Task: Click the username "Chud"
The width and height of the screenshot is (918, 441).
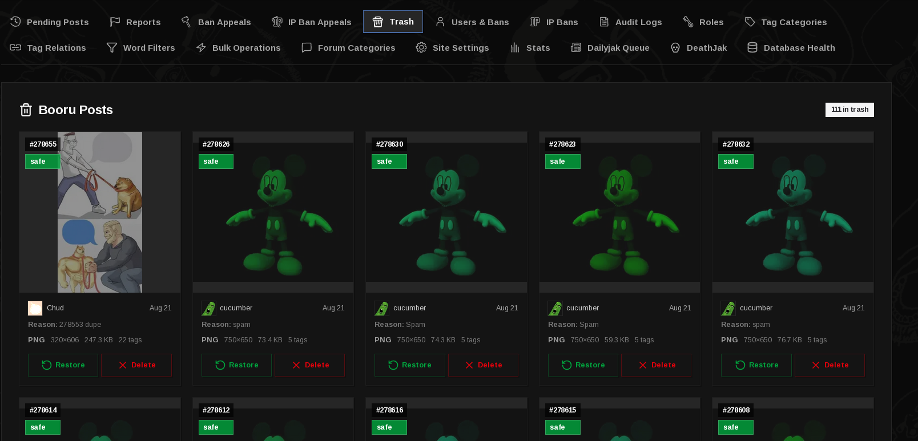Action: click(55, 308)
